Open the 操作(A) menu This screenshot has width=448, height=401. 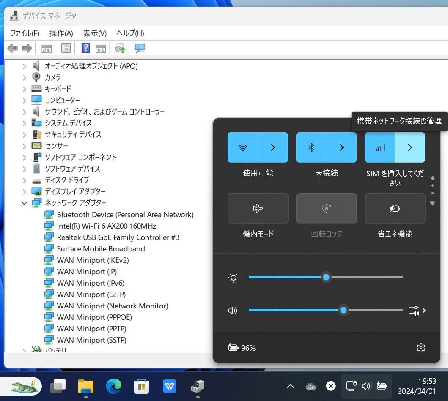coord(61,33)
